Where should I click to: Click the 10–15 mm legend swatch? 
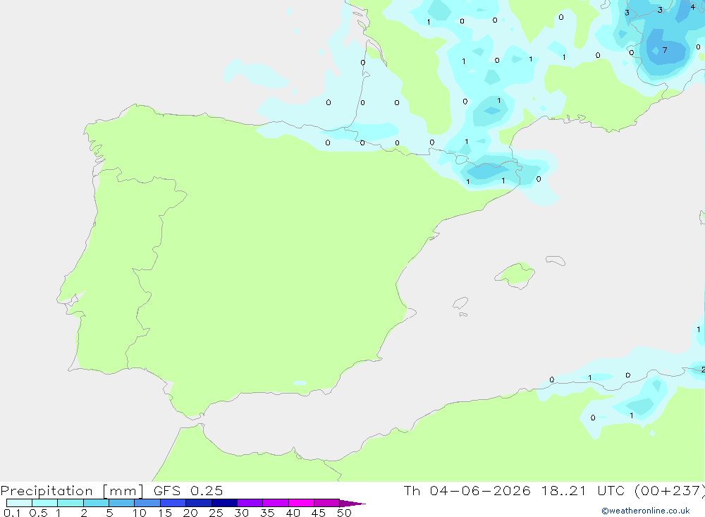tap(147, 503)
